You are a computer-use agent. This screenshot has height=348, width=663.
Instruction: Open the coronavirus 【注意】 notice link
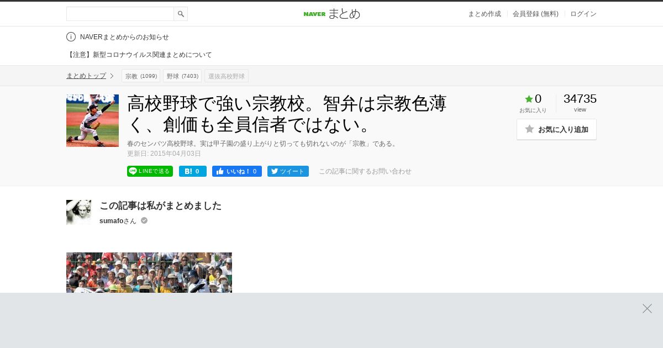[x=139, y=55]
